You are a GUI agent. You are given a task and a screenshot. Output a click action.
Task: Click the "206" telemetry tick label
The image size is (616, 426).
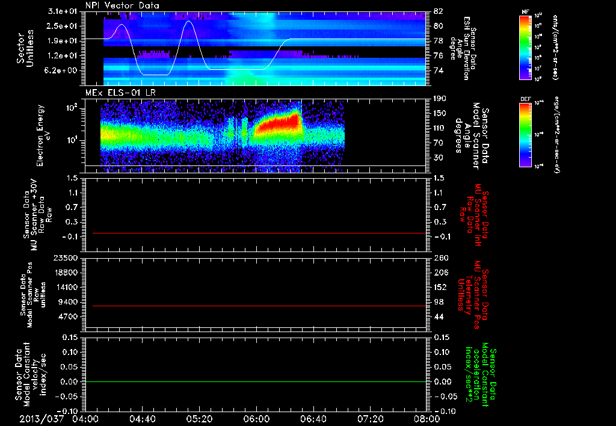[440, 273]
